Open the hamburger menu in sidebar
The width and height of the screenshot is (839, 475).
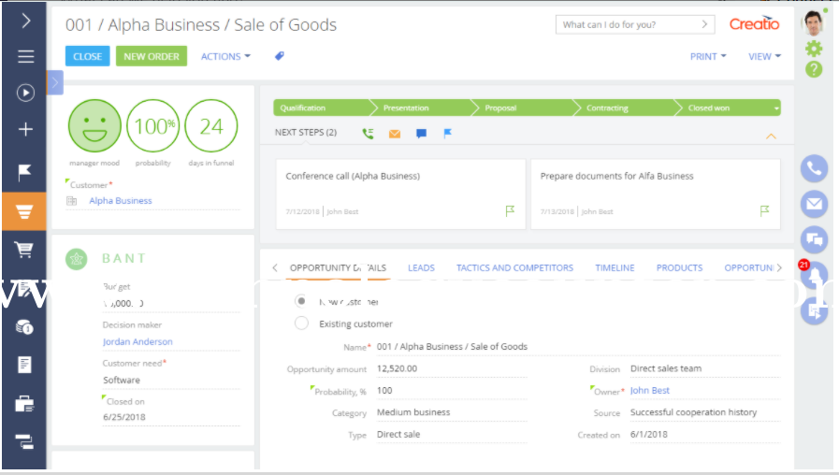pos(25,57)
